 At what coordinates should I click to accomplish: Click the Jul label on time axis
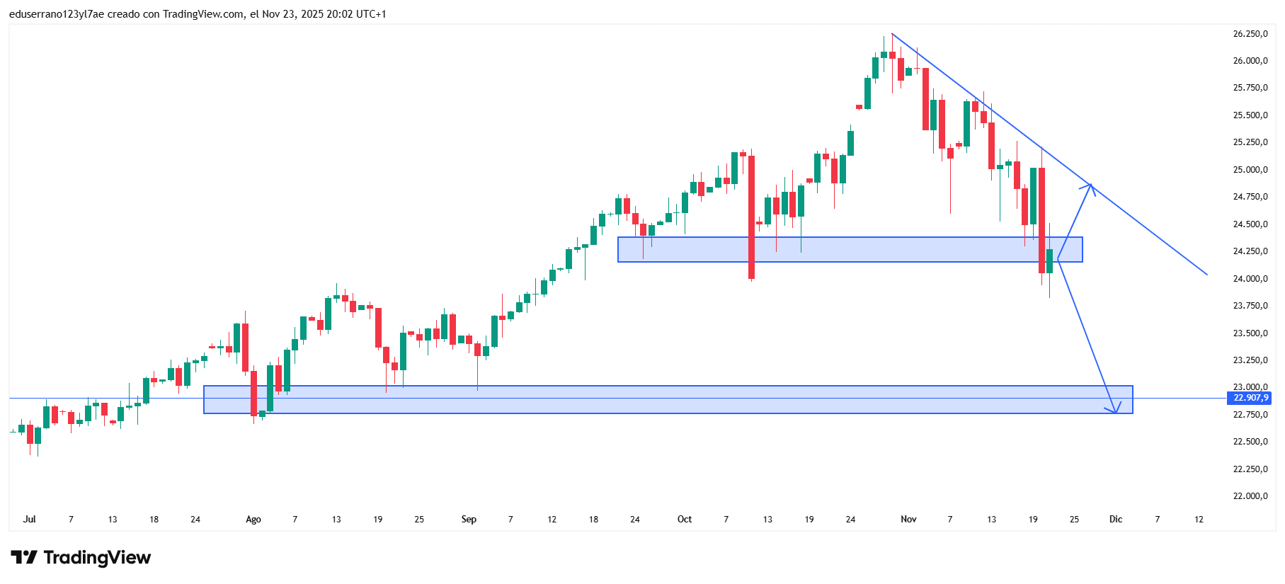pyautogui.click(x=29, y=520)
